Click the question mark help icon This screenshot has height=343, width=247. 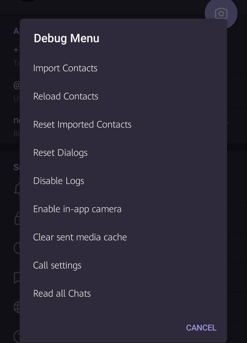[17, 336]
